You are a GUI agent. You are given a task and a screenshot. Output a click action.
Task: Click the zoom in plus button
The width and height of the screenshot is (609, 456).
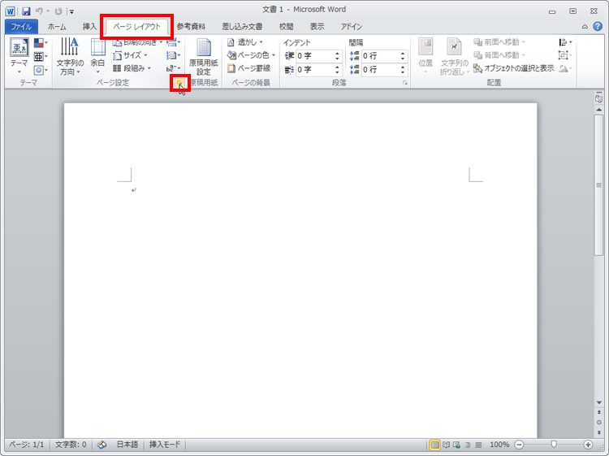[x=588, y=445]
